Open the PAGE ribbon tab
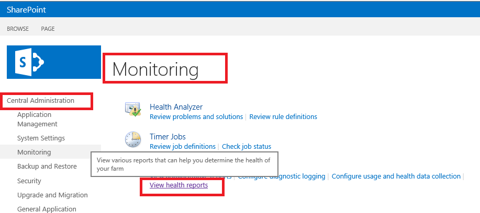This screenshot has height=213, width=480. click(48, 29)
